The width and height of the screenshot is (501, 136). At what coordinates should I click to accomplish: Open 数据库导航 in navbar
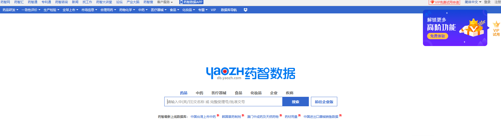229,10
